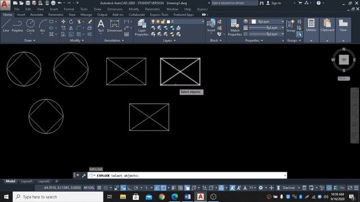Click Match Properties icon

coord(235,27)
